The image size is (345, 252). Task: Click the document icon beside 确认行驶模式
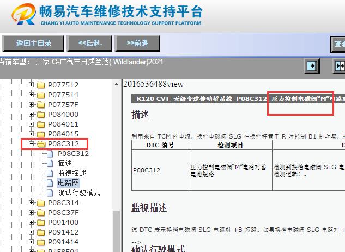pyautogui.click(x=50, y=193)
